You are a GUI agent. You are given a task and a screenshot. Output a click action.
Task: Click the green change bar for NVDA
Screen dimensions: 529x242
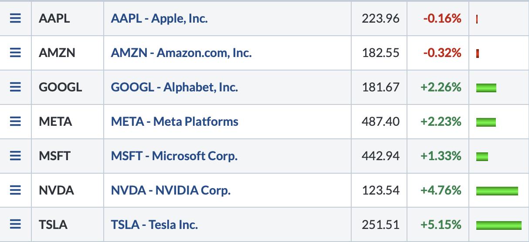pos(497,191)
